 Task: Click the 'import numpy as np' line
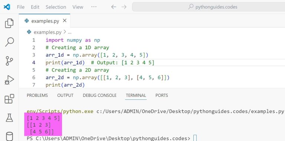pos(73,40)
